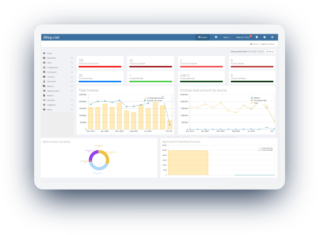The height and width of the screenshot is (235, 318).
Task: Expand the Inventory menu chevron
Action: point(72,77)
